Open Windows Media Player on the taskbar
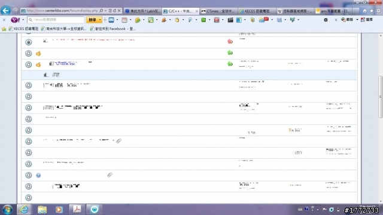This screenshot has height=215, width=383. (59, 210)
